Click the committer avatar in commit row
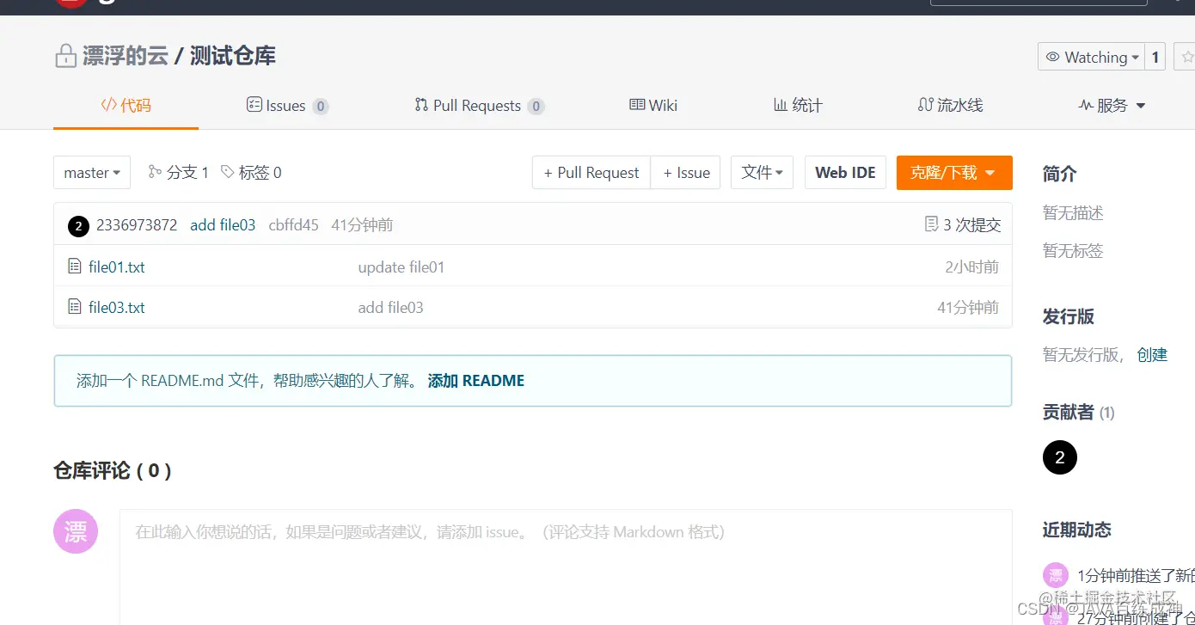 pos(78,226)
